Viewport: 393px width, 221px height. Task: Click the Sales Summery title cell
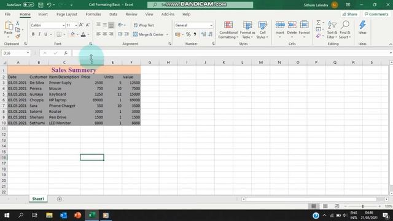point(74,70)
